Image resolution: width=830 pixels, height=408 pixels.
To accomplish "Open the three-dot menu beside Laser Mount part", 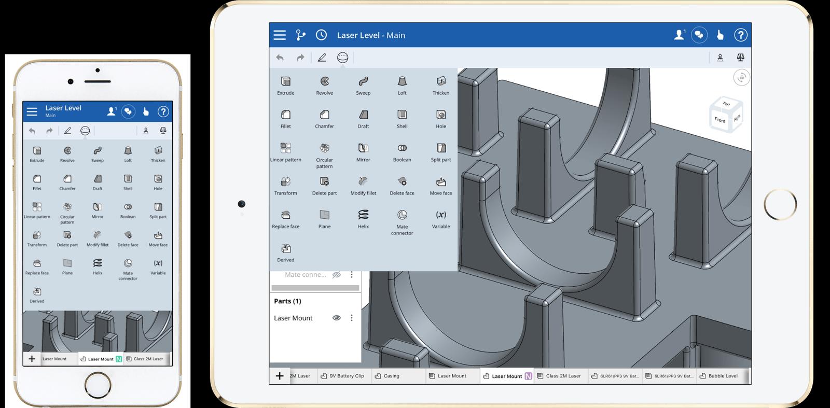I will [352, 318].
